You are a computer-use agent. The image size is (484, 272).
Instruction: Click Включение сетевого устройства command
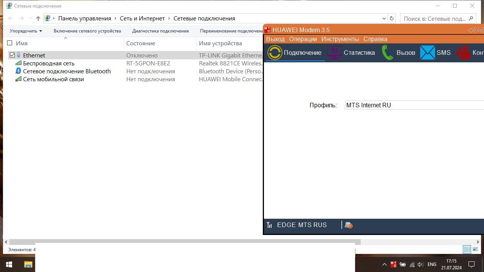pyautogui.click(x=87, y=31)
